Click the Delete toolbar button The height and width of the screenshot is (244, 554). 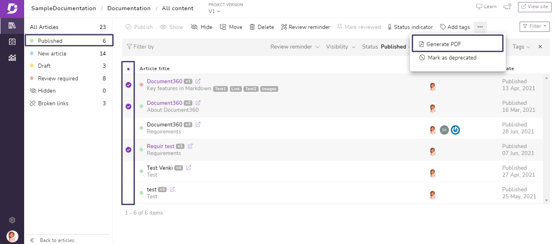pos(262,27)
